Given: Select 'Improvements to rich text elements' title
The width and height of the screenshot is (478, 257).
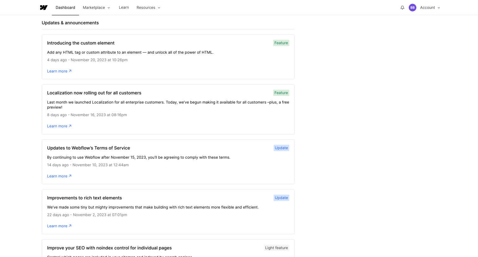Looking at the screenshot, I should (84, 198).
